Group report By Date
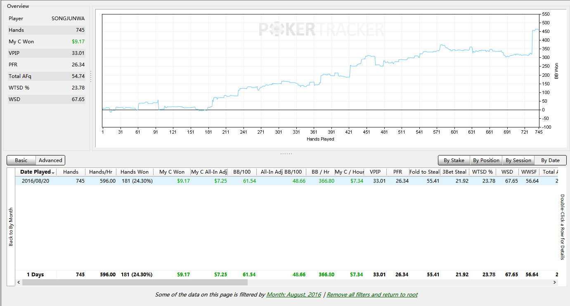This screenshot has width=570, height=306. 550,160
